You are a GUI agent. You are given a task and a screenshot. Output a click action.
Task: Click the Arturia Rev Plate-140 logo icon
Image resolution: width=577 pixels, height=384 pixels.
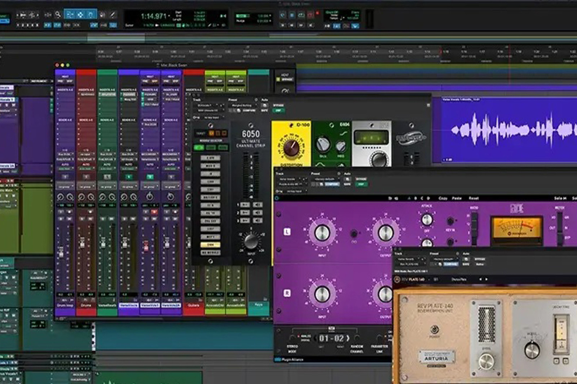[x=397, y=280]
